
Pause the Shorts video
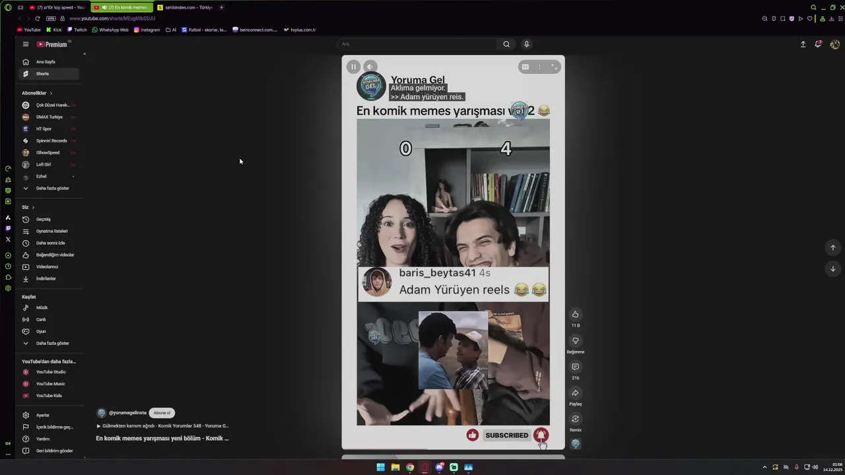pyautogui.click(x=354, y=67)
